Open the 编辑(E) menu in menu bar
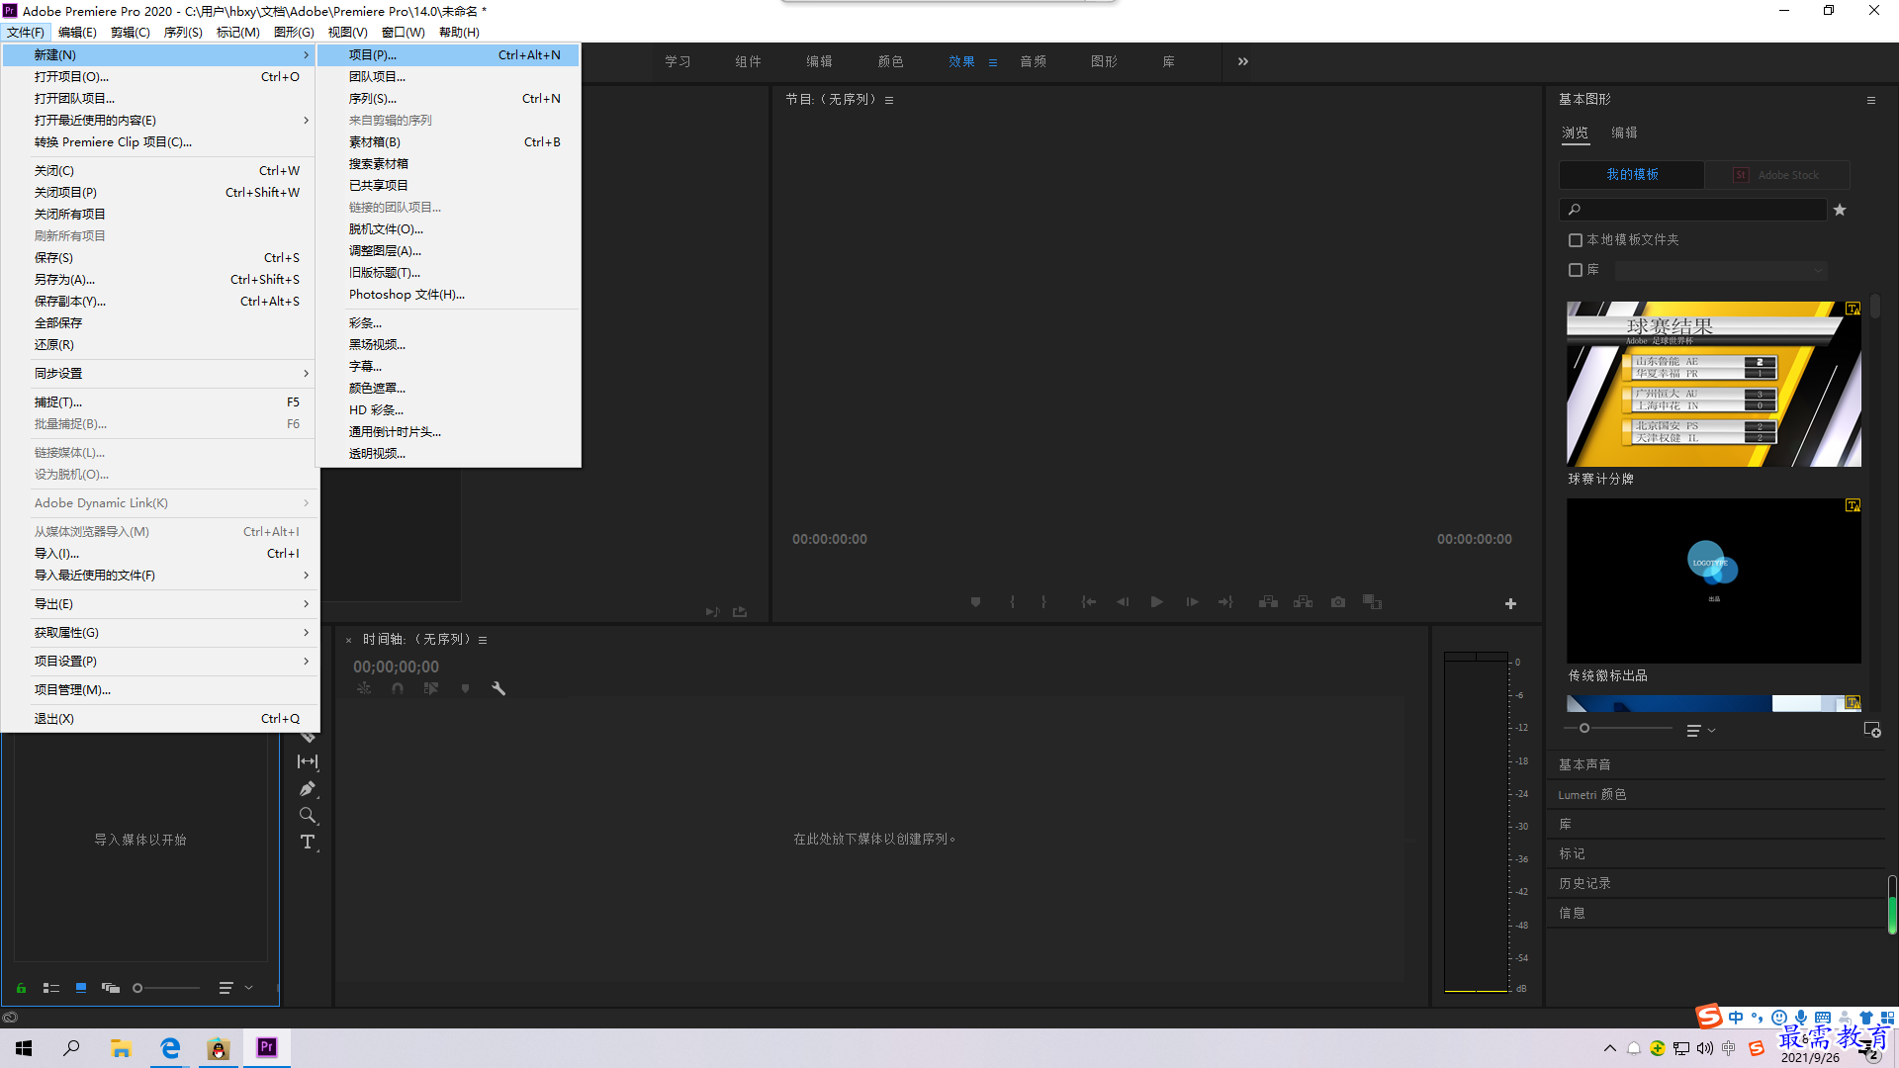 [77, 33]
